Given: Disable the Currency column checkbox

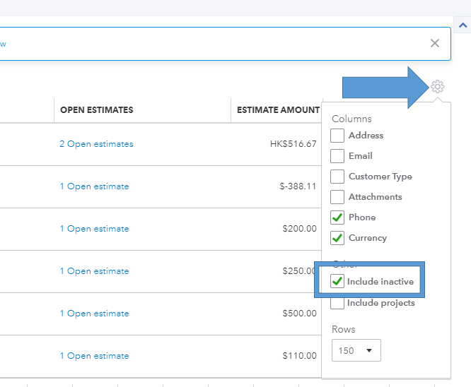Looking at the screenshot, I should click(337, 238).
